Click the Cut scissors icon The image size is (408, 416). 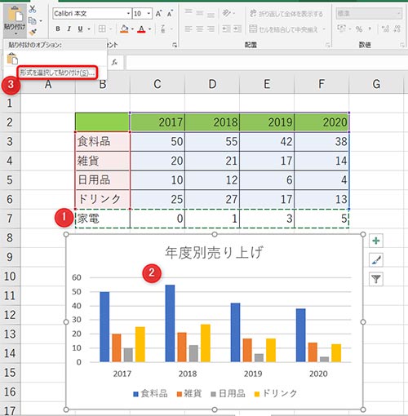click(33, 9)
